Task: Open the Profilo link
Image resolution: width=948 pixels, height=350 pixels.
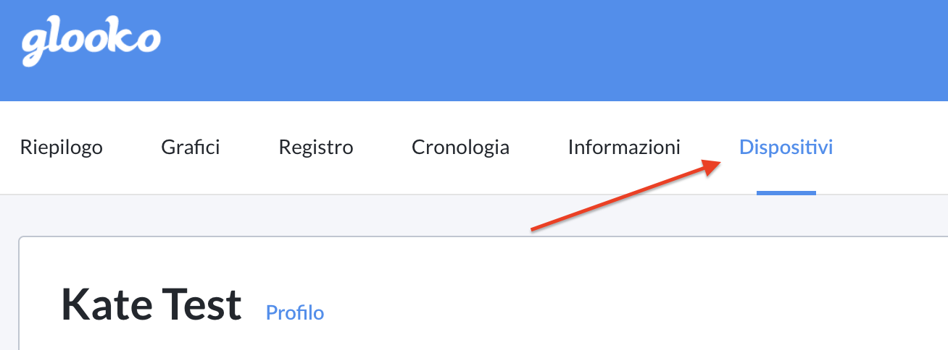Action: [295, 312]
